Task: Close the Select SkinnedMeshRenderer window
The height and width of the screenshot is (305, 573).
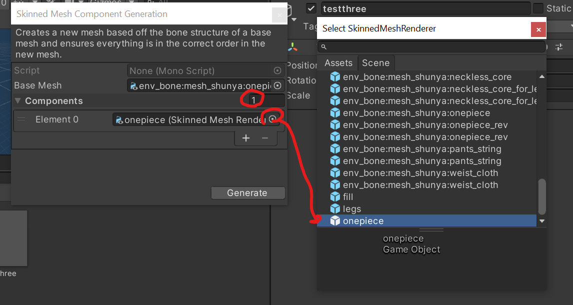Action: pyautogui.click(x=538, y=29)
